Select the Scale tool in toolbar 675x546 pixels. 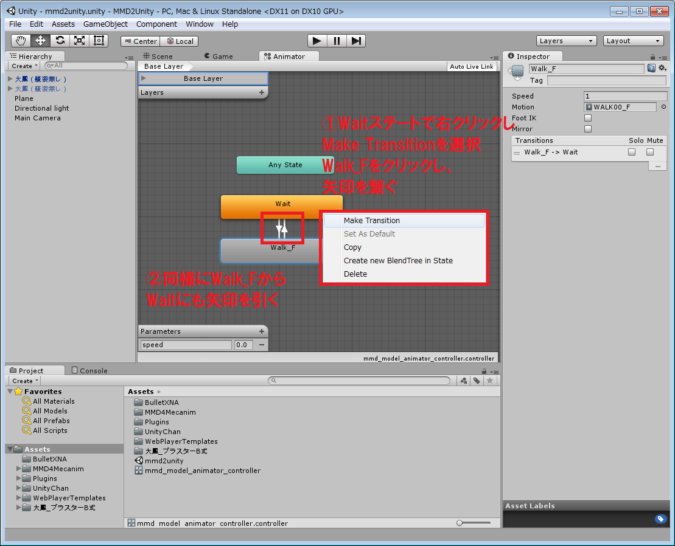click(x=80, y=41)
